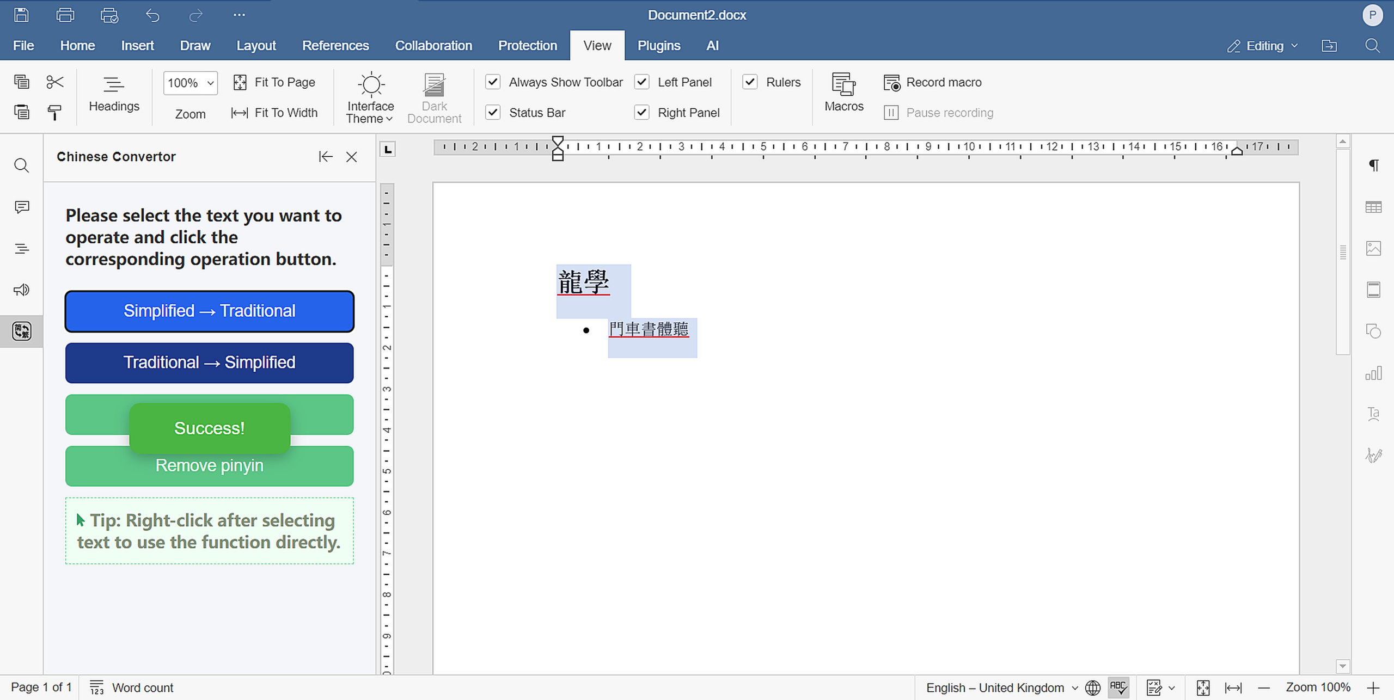
Task: Toggle the Left Panel checkbox
Action: (x=642, y=82)
